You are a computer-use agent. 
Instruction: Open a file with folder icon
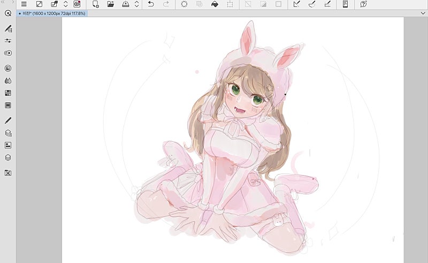pyautogui.click(x=111, y=4)
